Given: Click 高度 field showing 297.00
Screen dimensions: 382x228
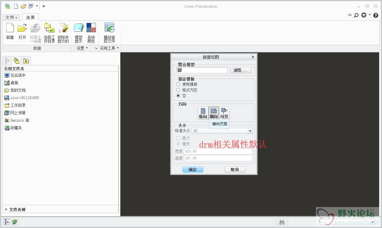Looking at the screenshot, I should tap(218, 158).
